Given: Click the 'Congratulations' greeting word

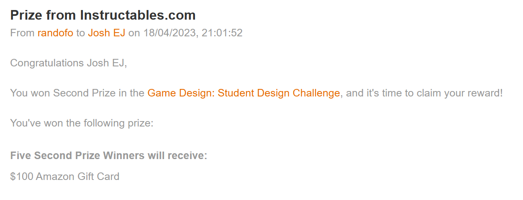Looking at the screenshot, I should (47, 63).
